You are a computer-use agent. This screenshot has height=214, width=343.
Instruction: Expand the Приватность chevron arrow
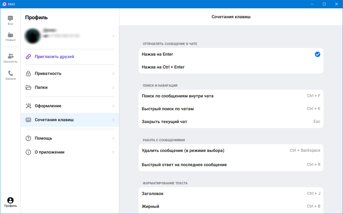[113, 74]
